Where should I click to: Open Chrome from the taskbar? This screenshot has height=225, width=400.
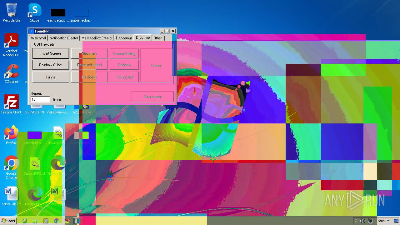click(x=57, y=221)
